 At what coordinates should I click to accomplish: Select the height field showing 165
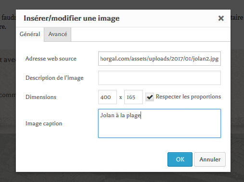[x=133, y=97]
